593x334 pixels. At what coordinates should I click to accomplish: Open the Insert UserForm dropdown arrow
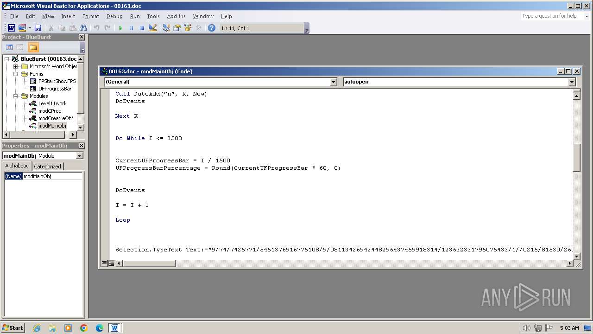pyautogui.click(x=30, y=28)
